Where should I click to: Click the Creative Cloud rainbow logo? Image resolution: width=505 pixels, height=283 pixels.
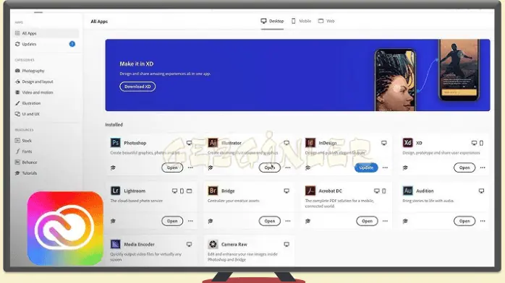point(65,228)
